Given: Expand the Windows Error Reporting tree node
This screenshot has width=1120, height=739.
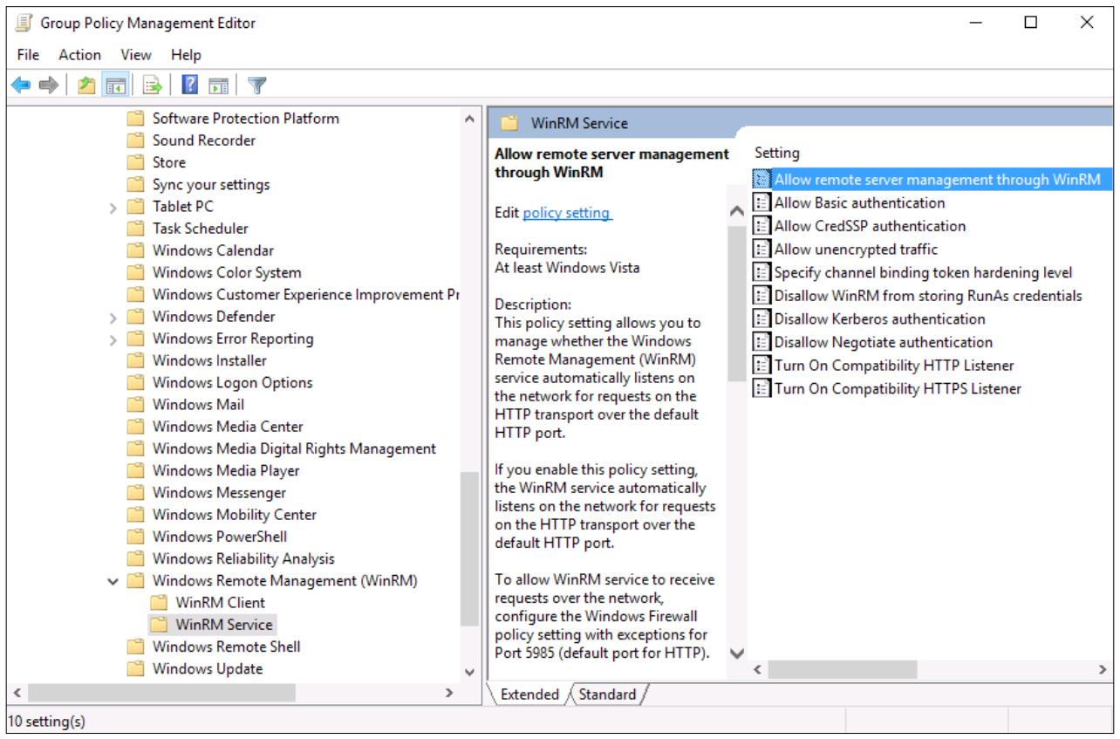Looking at the screenshot, I should pos(113,339).
